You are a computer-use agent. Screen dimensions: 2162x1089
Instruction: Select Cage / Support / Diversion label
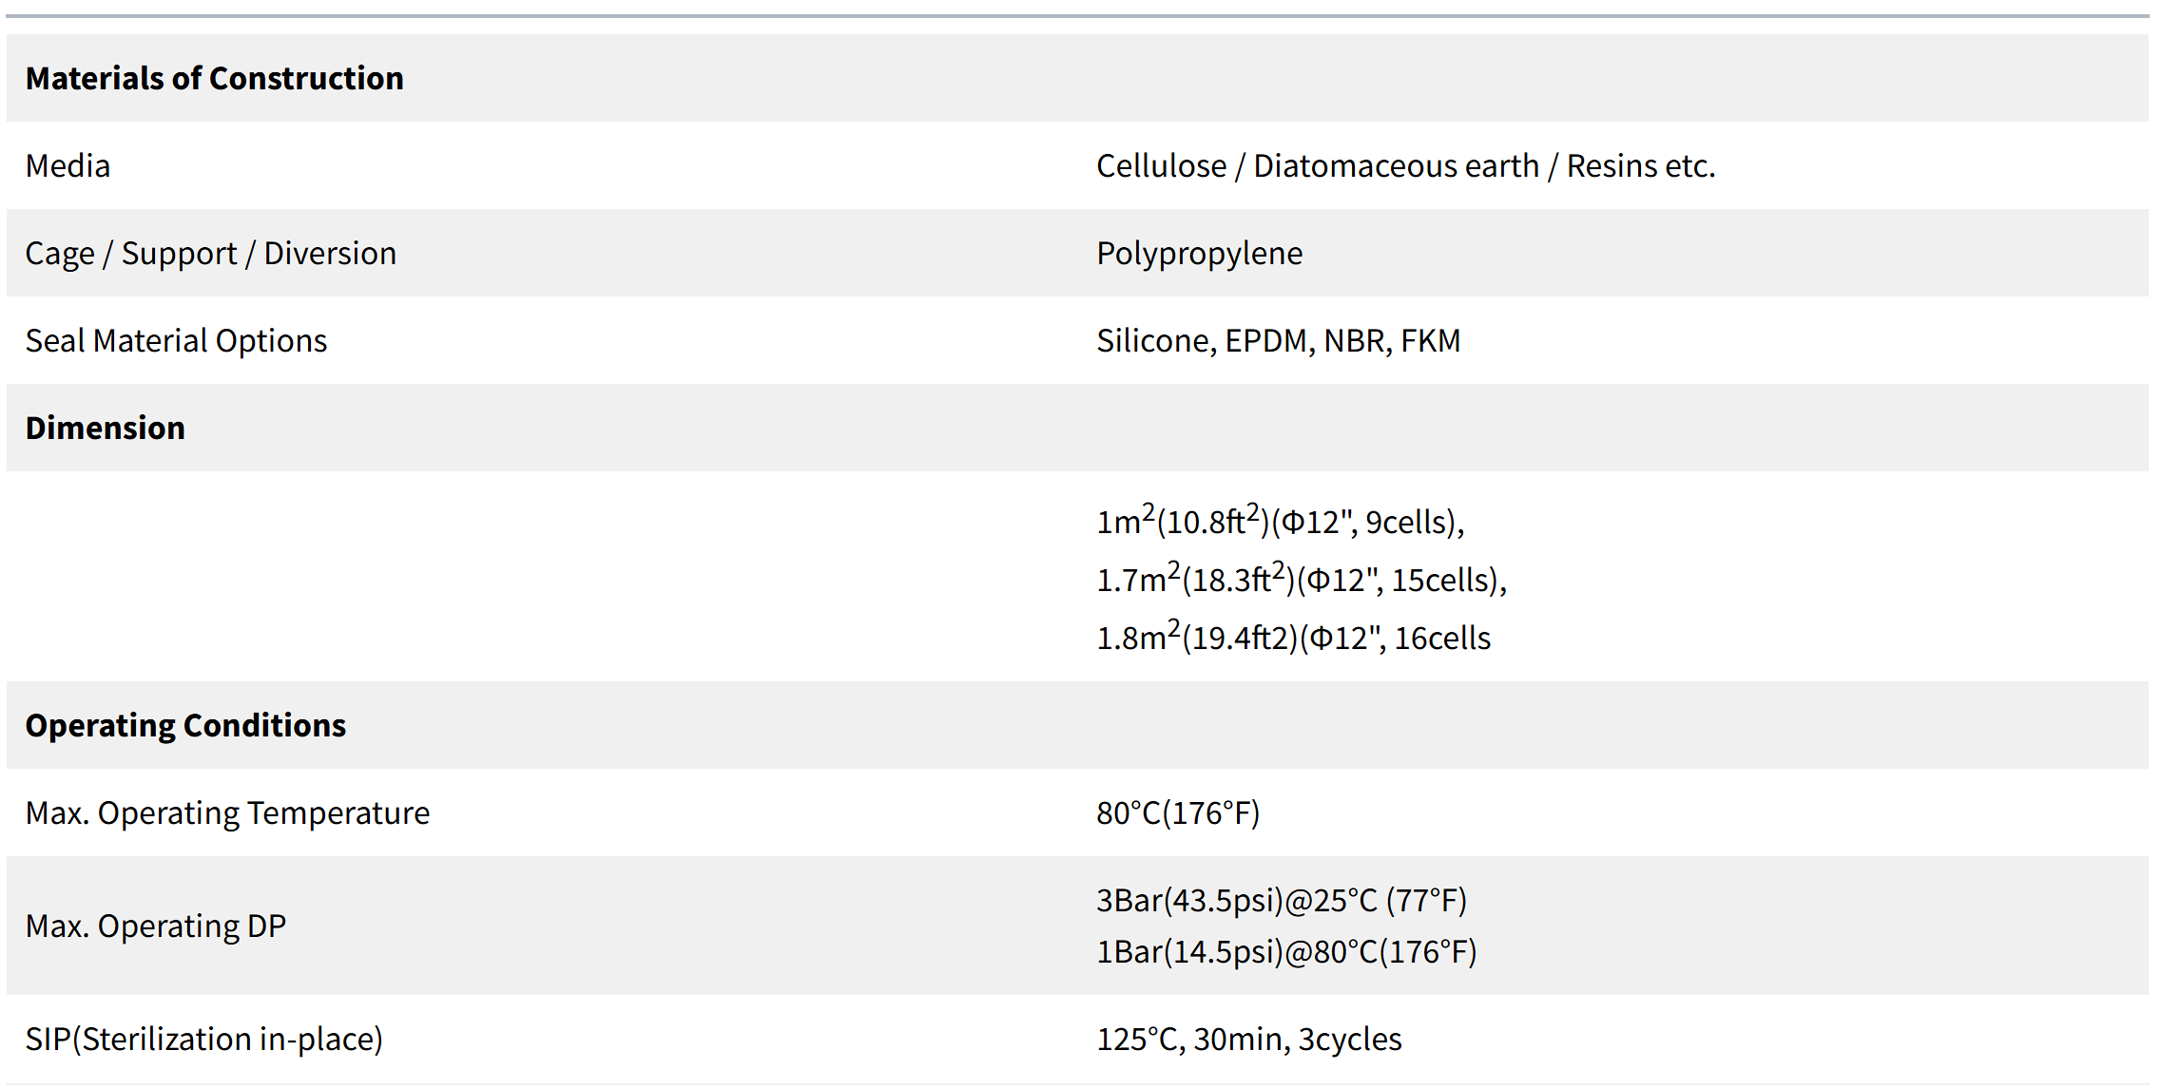click(211, 253)
